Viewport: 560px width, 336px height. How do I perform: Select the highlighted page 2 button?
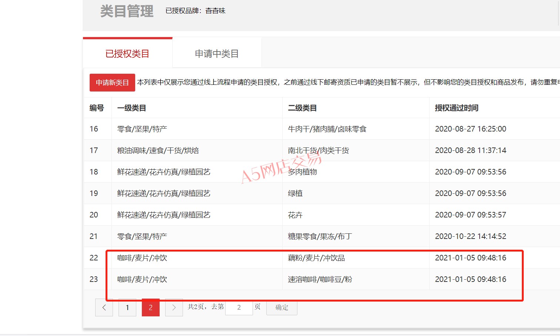[151, 307]
